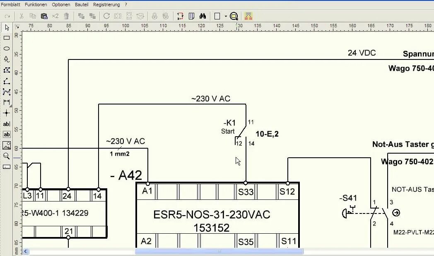Click the horizontal scrollbar thumb
The height and width of the screenshot is (256, 434).
click(219, 251)
